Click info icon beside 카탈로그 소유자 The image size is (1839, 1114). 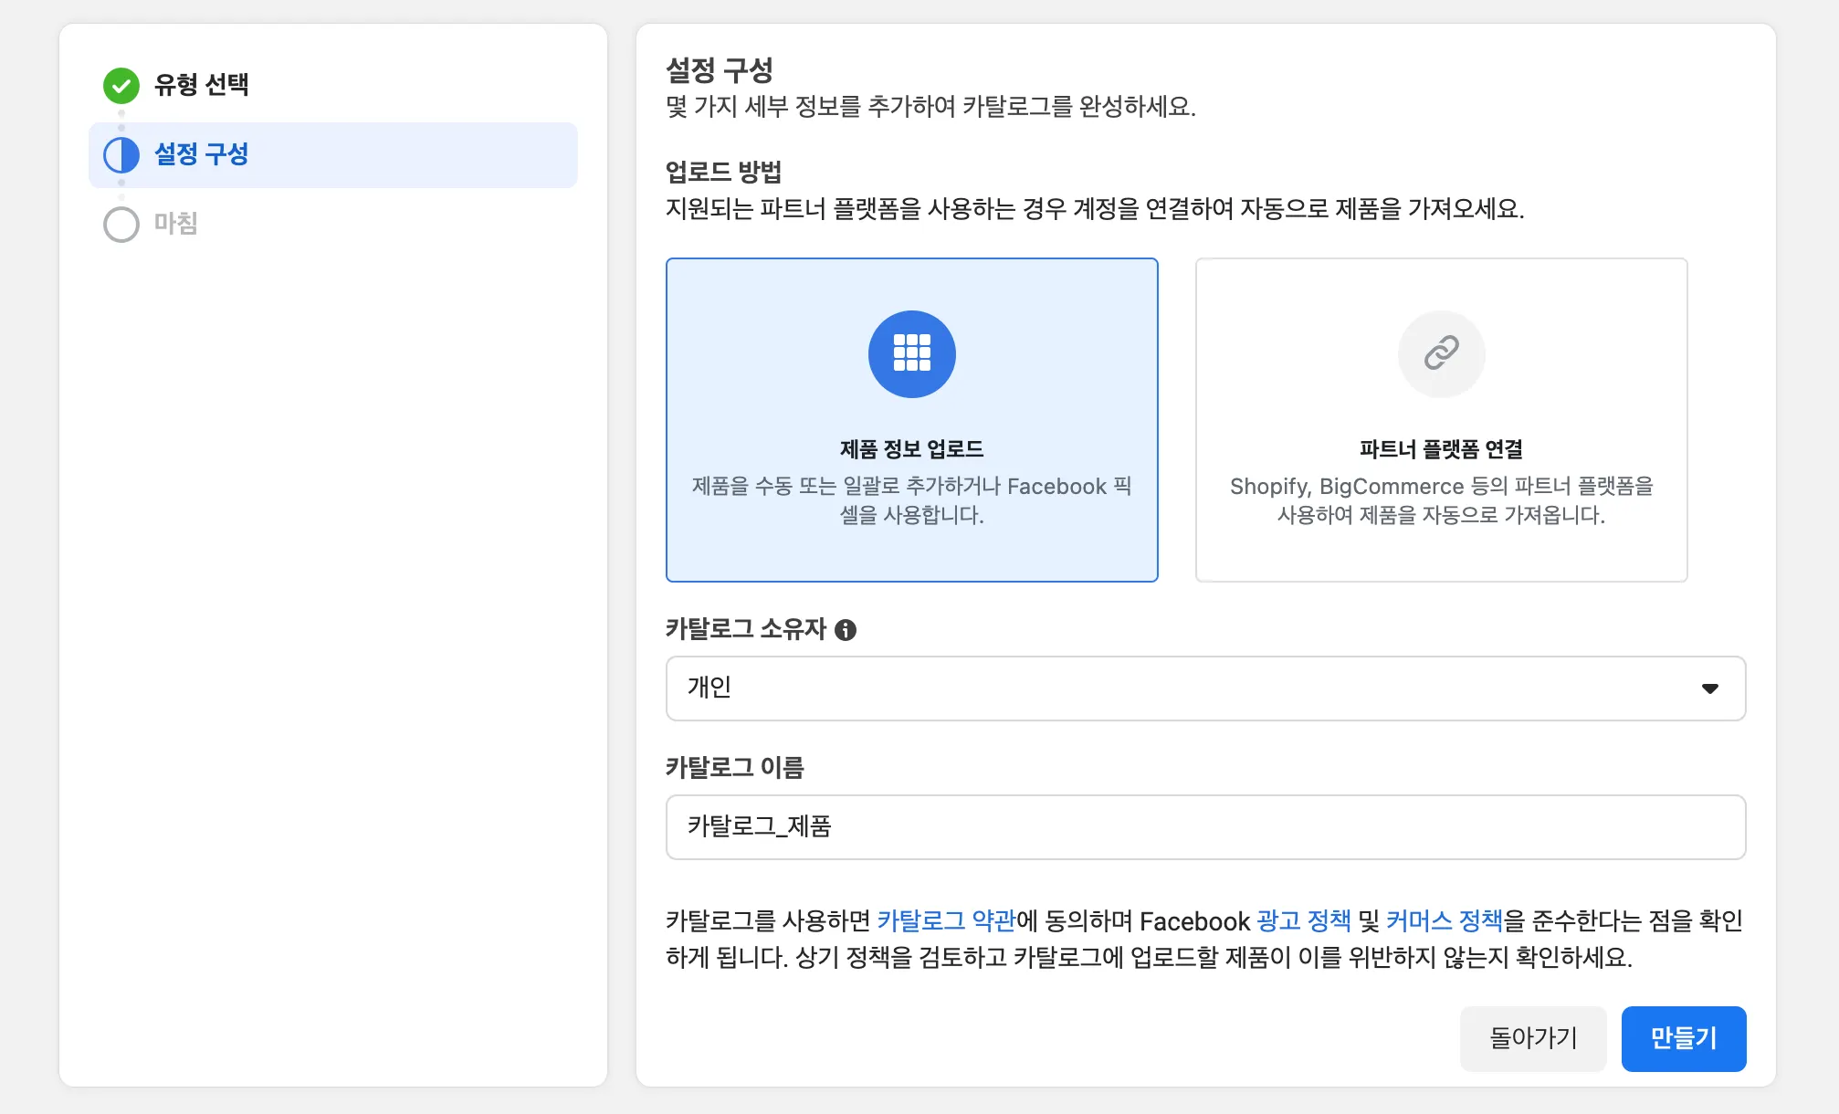click(x=846, y=630)
